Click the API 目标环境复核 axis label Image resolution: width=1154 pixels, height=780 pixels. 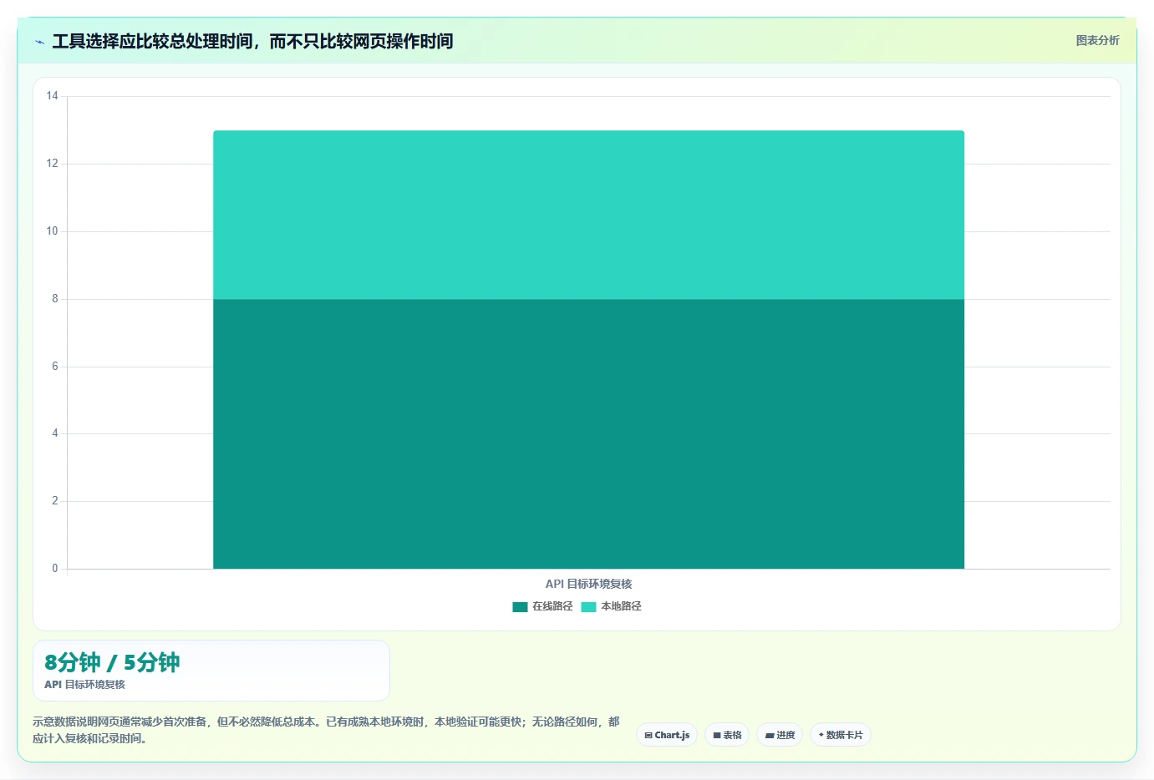coord(588,584)
